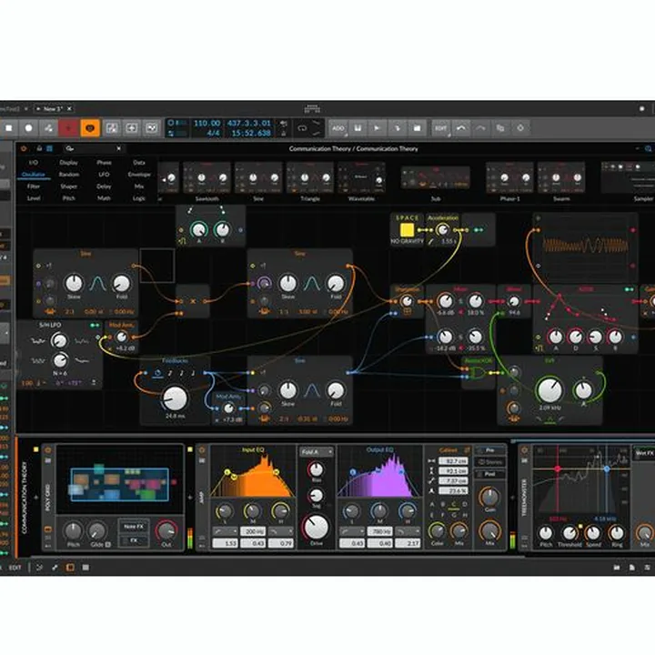Choose the Sub oscillator module thumbnail
Screen dimensions: 655x655
[x=436, y=178]
